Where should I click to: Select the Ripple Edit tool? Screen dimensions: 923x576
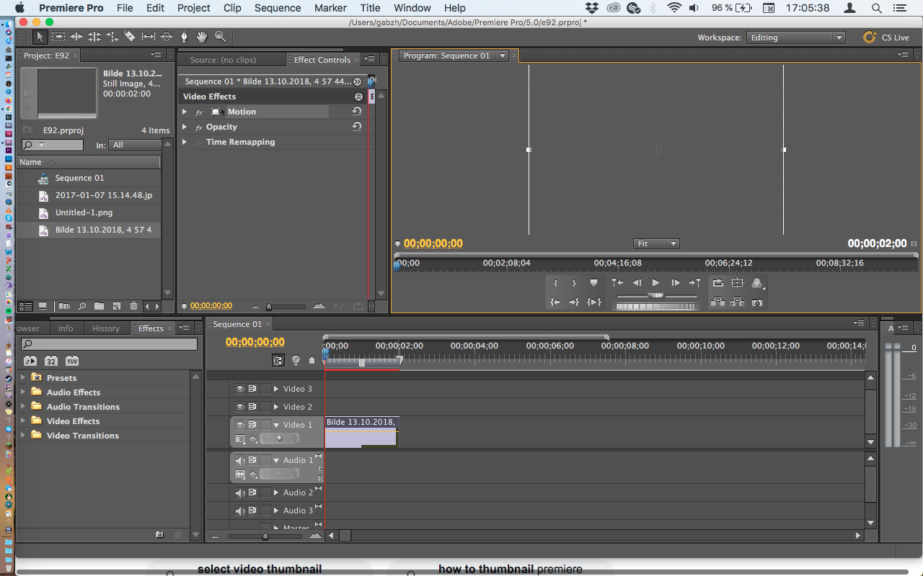click(x=76, y=37)
